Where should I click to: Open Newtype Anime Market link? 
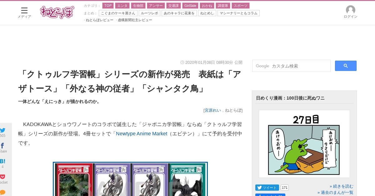pyautogui.click(x=142, y=134)
